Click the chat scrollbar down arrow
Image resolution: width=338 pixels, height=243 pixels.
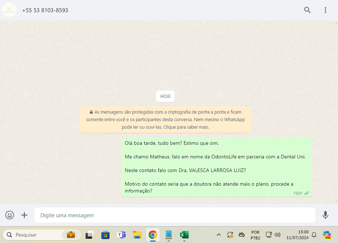[x=337, y=201]
